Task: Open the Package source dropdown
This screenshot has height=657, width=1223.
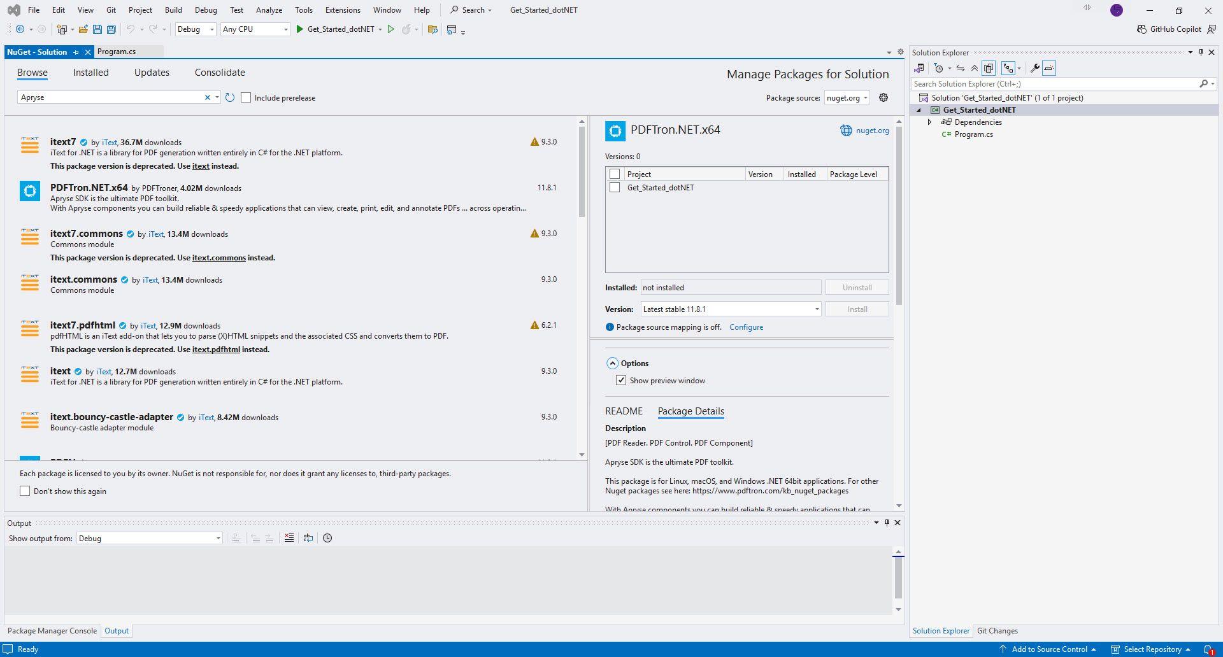Action: (x=847, y=98)
